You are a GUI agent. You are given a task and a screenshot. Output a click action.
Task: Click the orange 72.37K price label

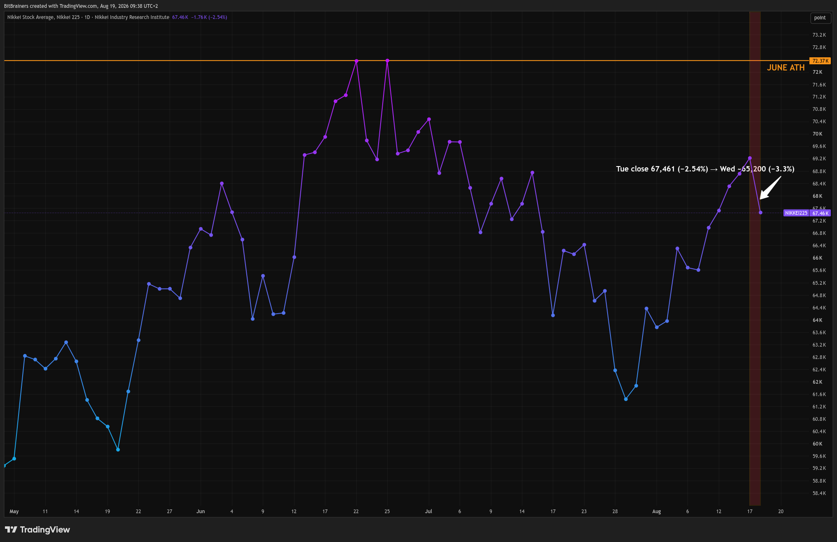coord(820,61)
